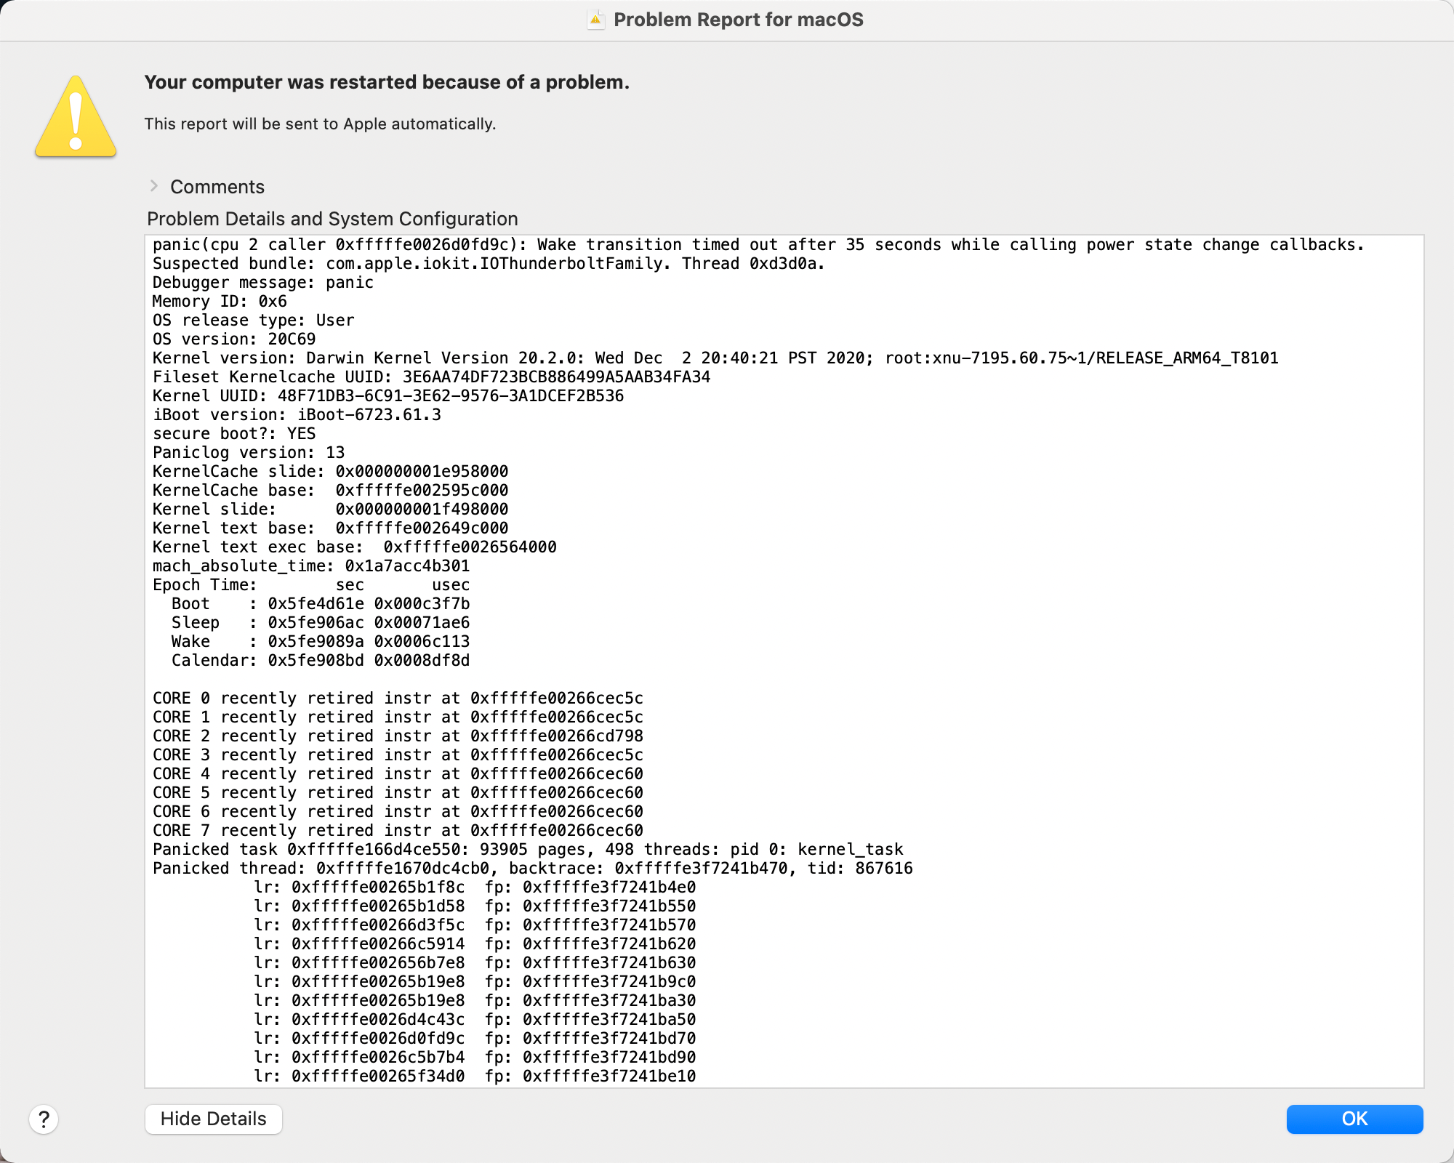Click the 'KernelCache base' line
The height and width of the screenshot is (1163, 1454).
tap(331, 491)
